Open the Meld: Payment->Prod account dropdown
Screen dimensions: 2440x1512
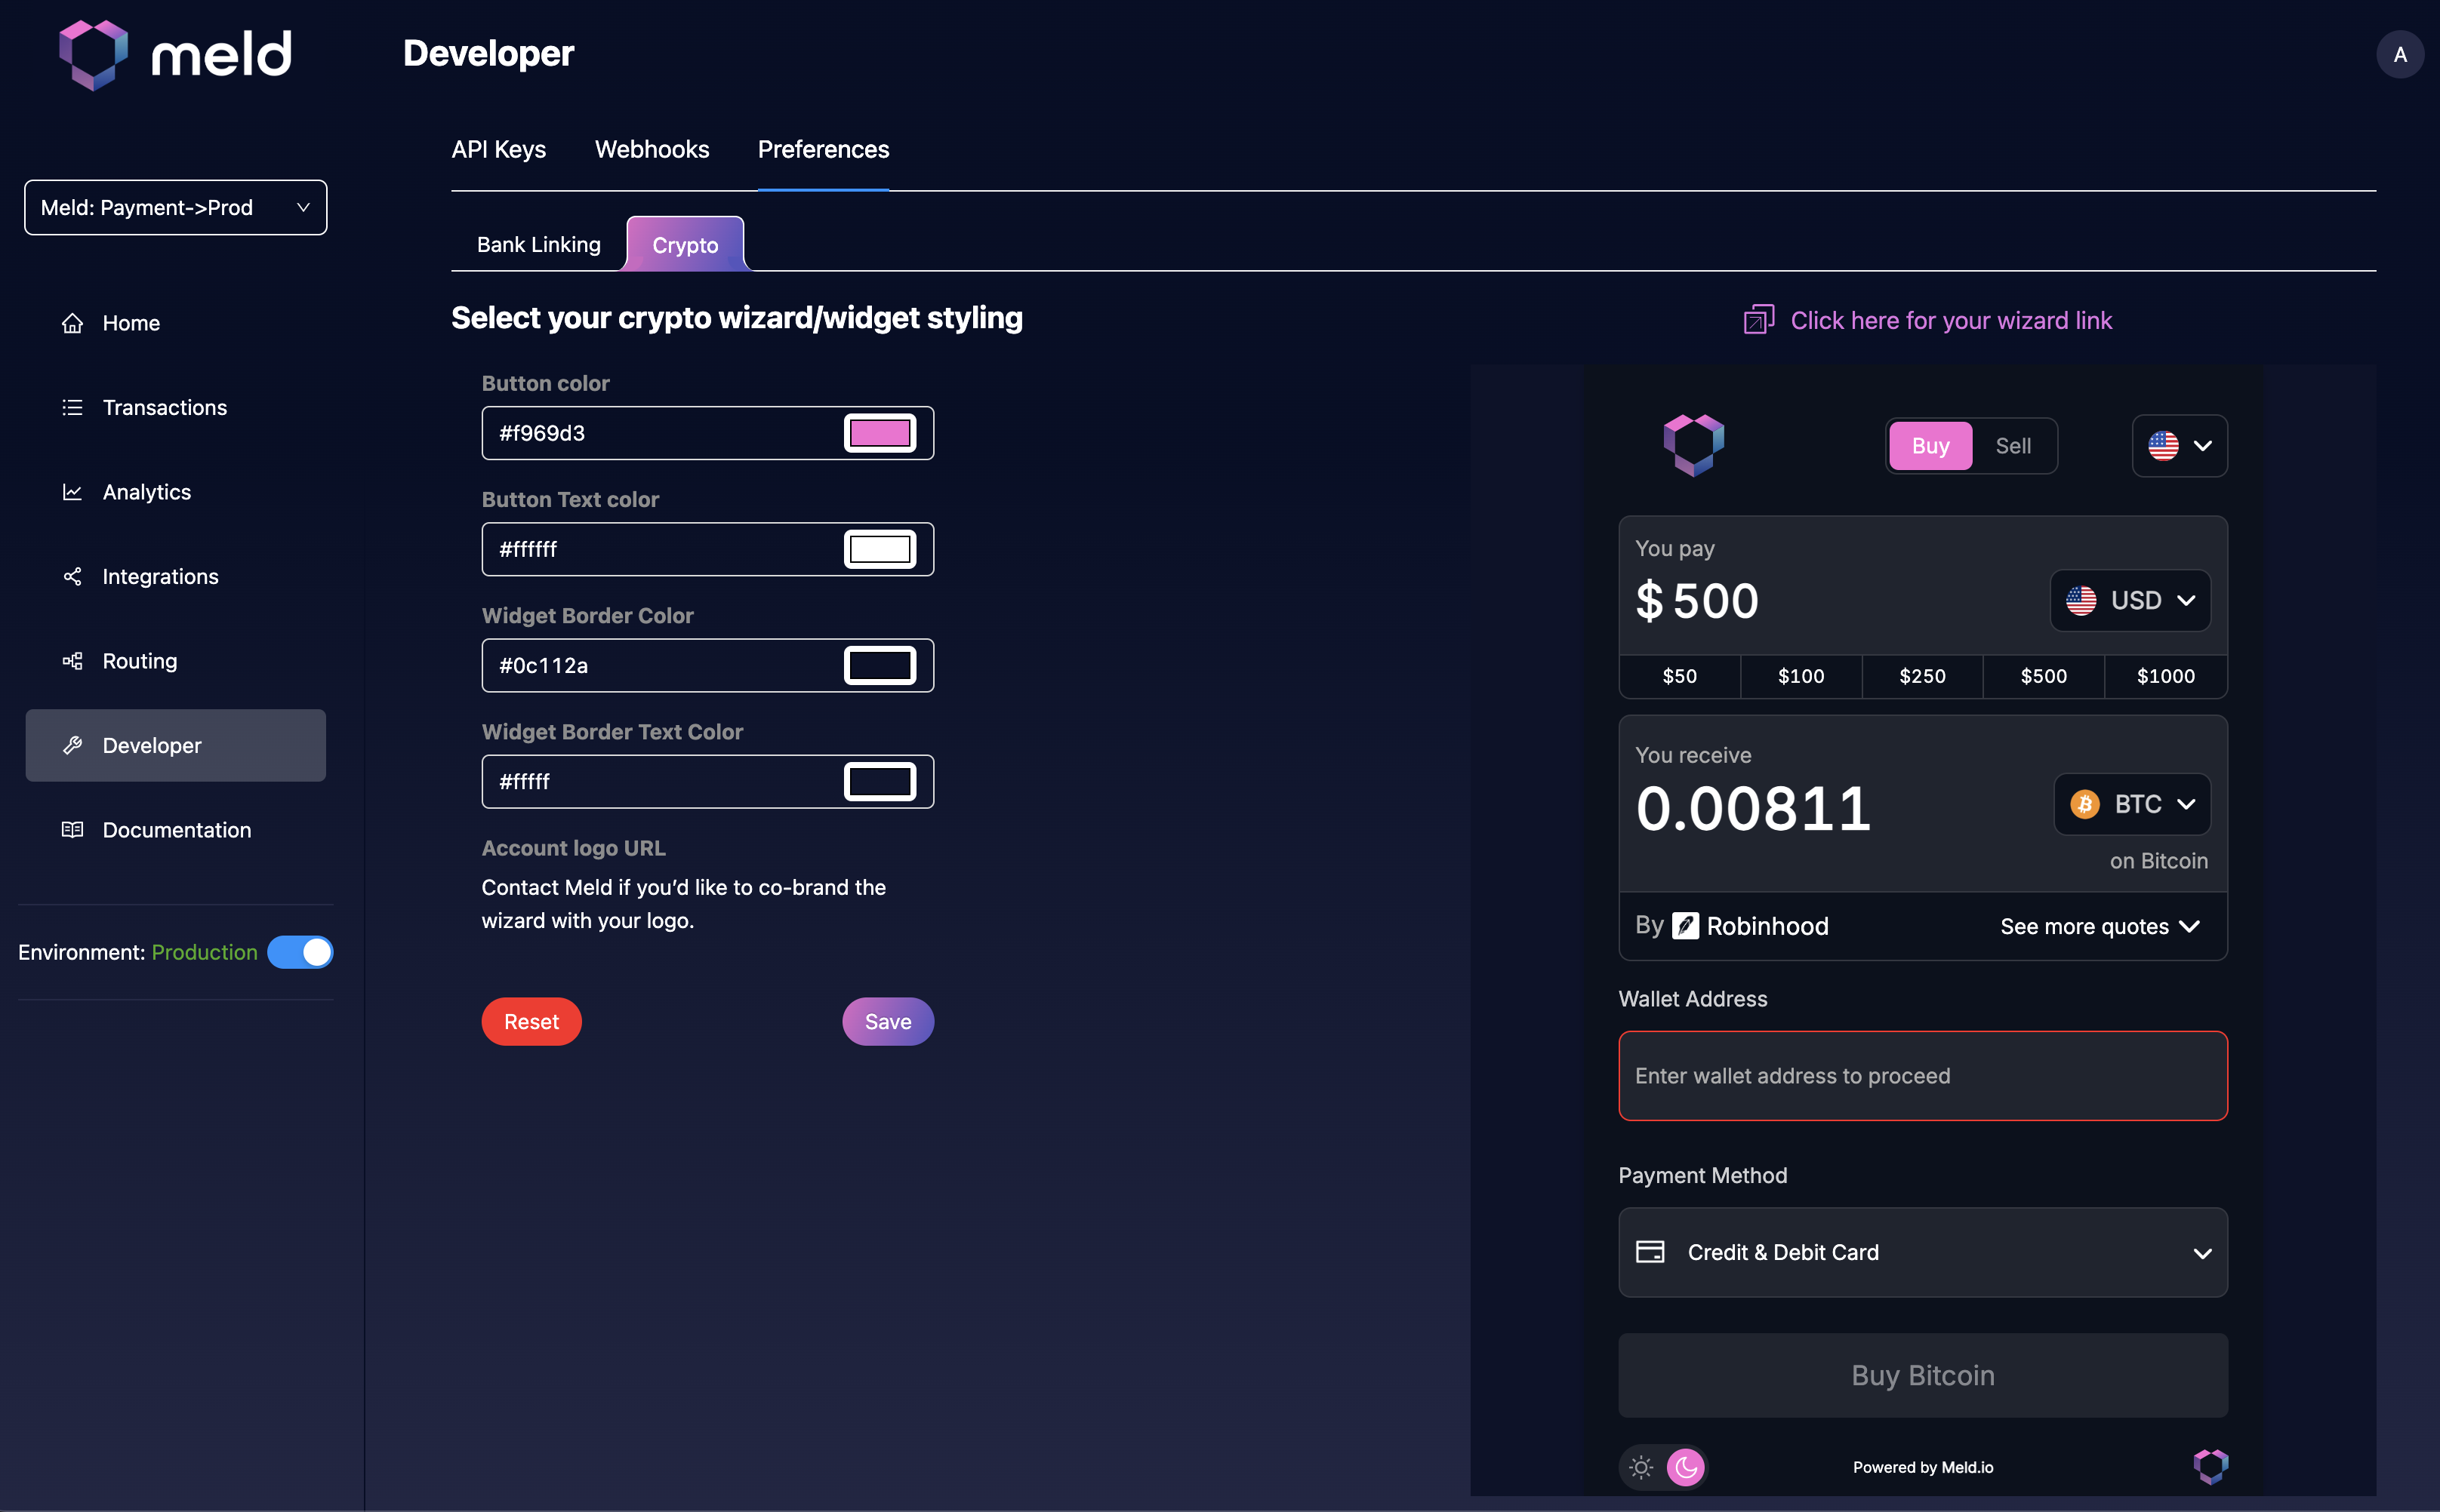pos(175,208)
